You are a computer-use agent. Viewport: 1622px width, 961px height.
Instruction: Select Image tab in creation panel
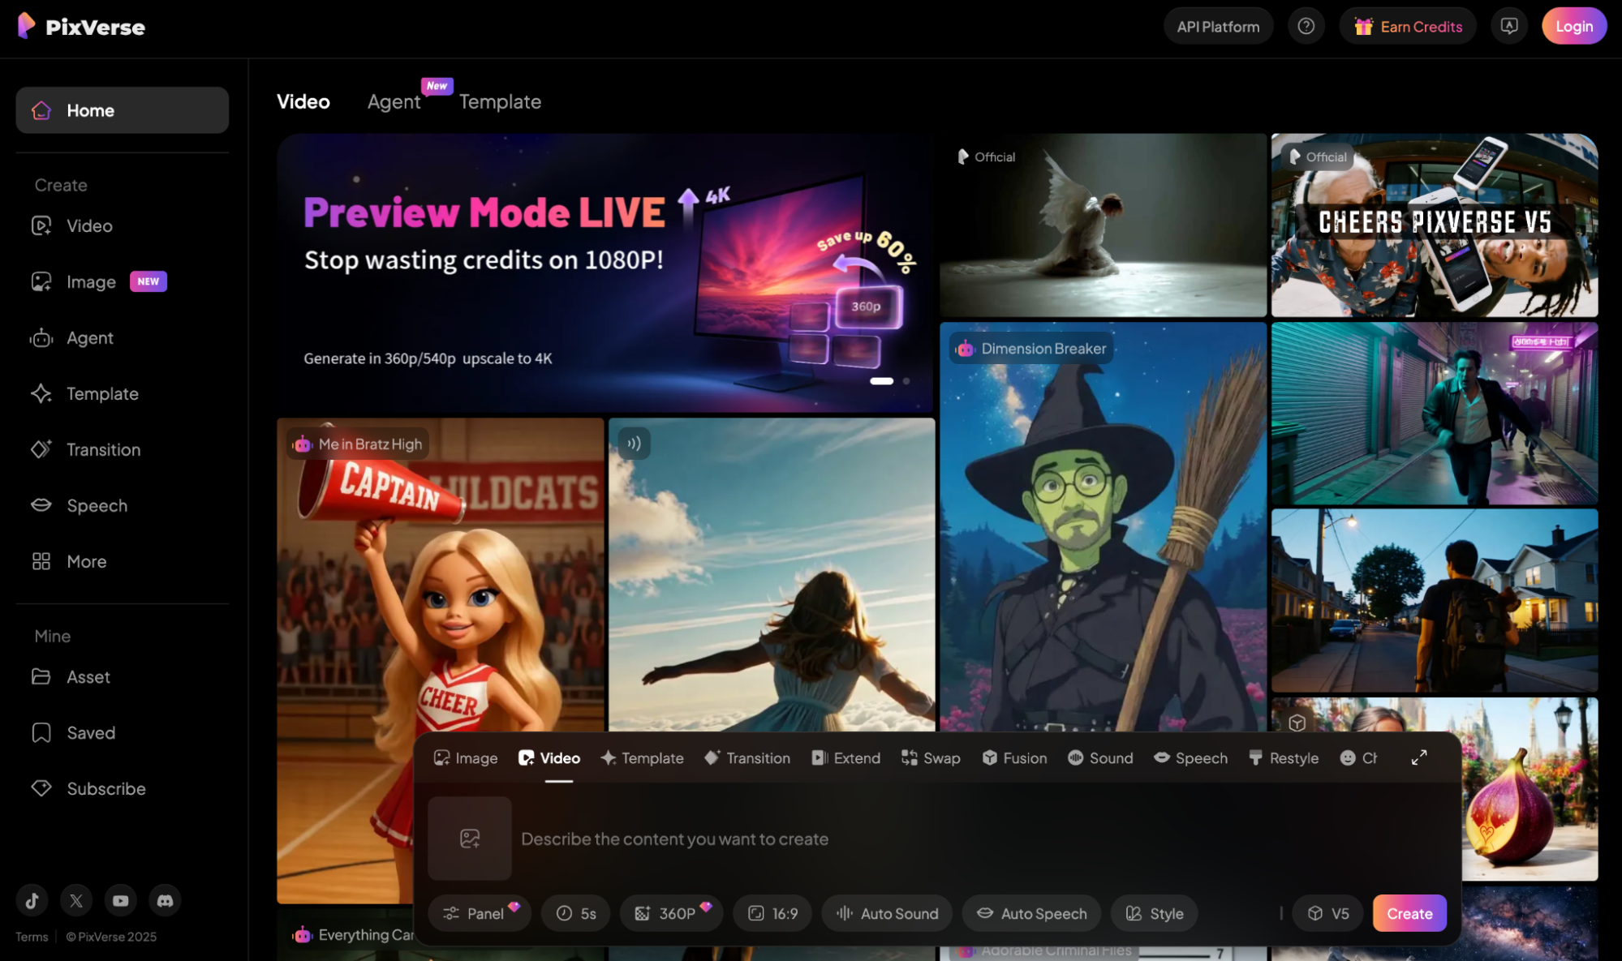466,757
